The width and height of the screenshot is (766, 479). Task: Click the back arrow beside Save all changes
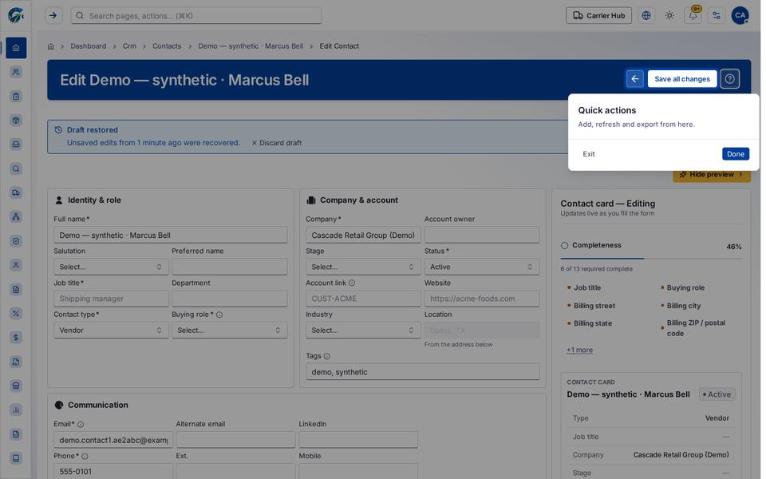[634, 79]
